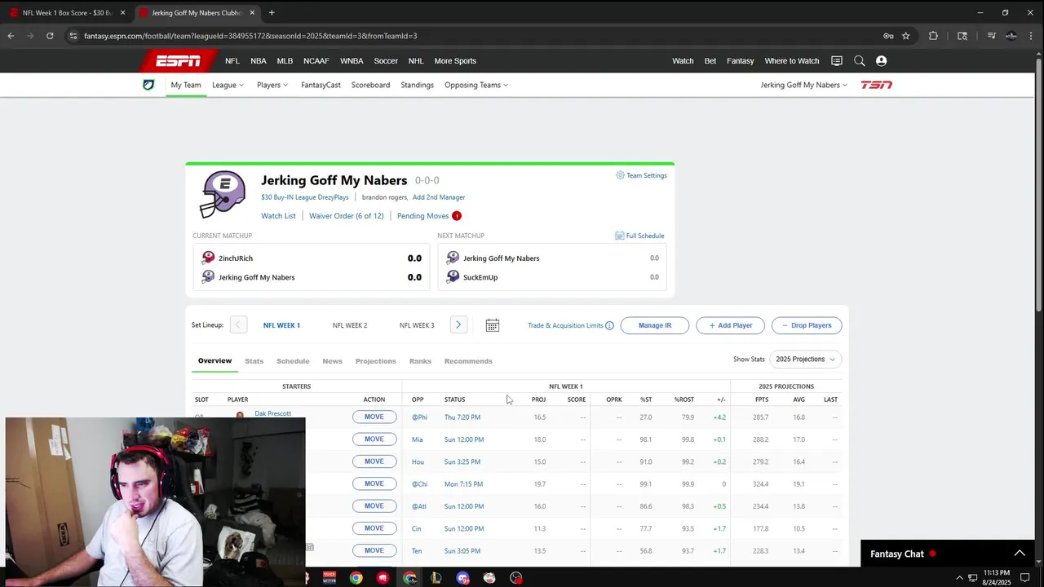Select NFL WEEK 3 lineup

[x=417, y=325]
